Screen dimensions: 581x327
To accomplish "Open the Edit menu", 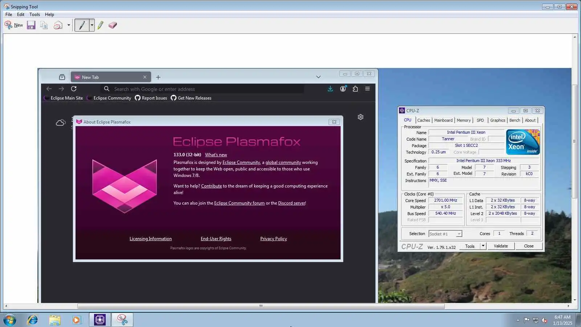I will [x=21, y=15].
